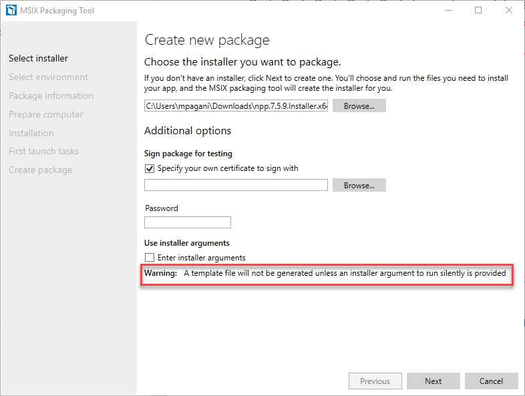
Task: Click 'Sign package for testing' label
Action: (x=188, y=154)
